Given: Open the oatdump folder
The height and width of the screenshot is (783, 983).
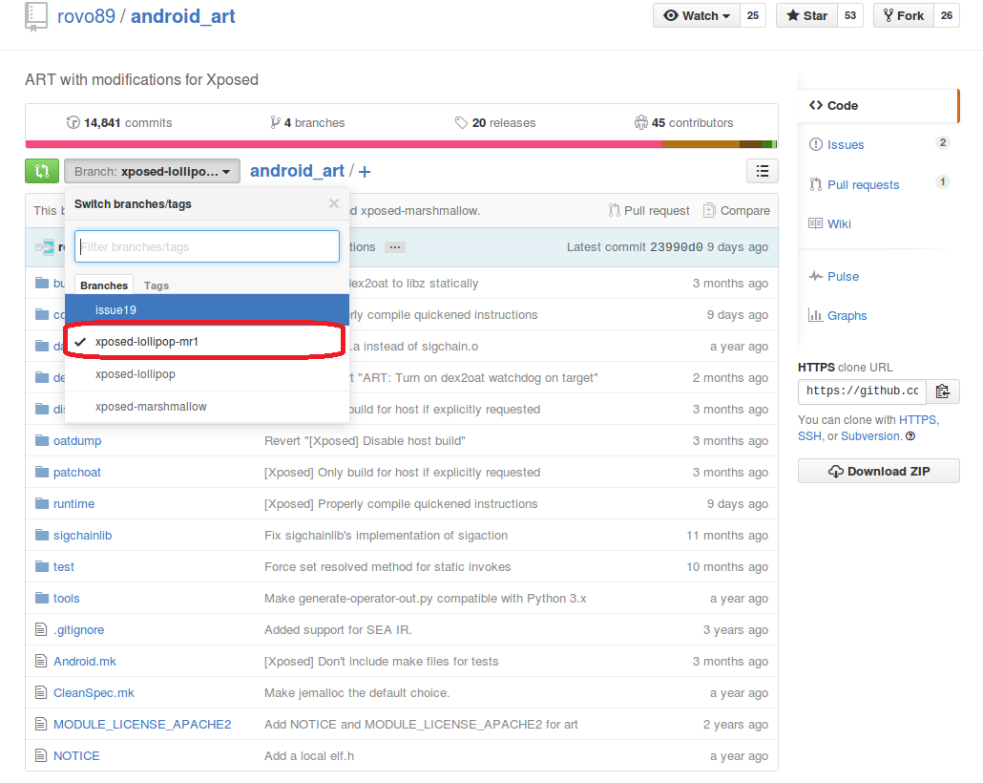Looking at the screenshot, I should pyautogui.click(x=77, y=441).
